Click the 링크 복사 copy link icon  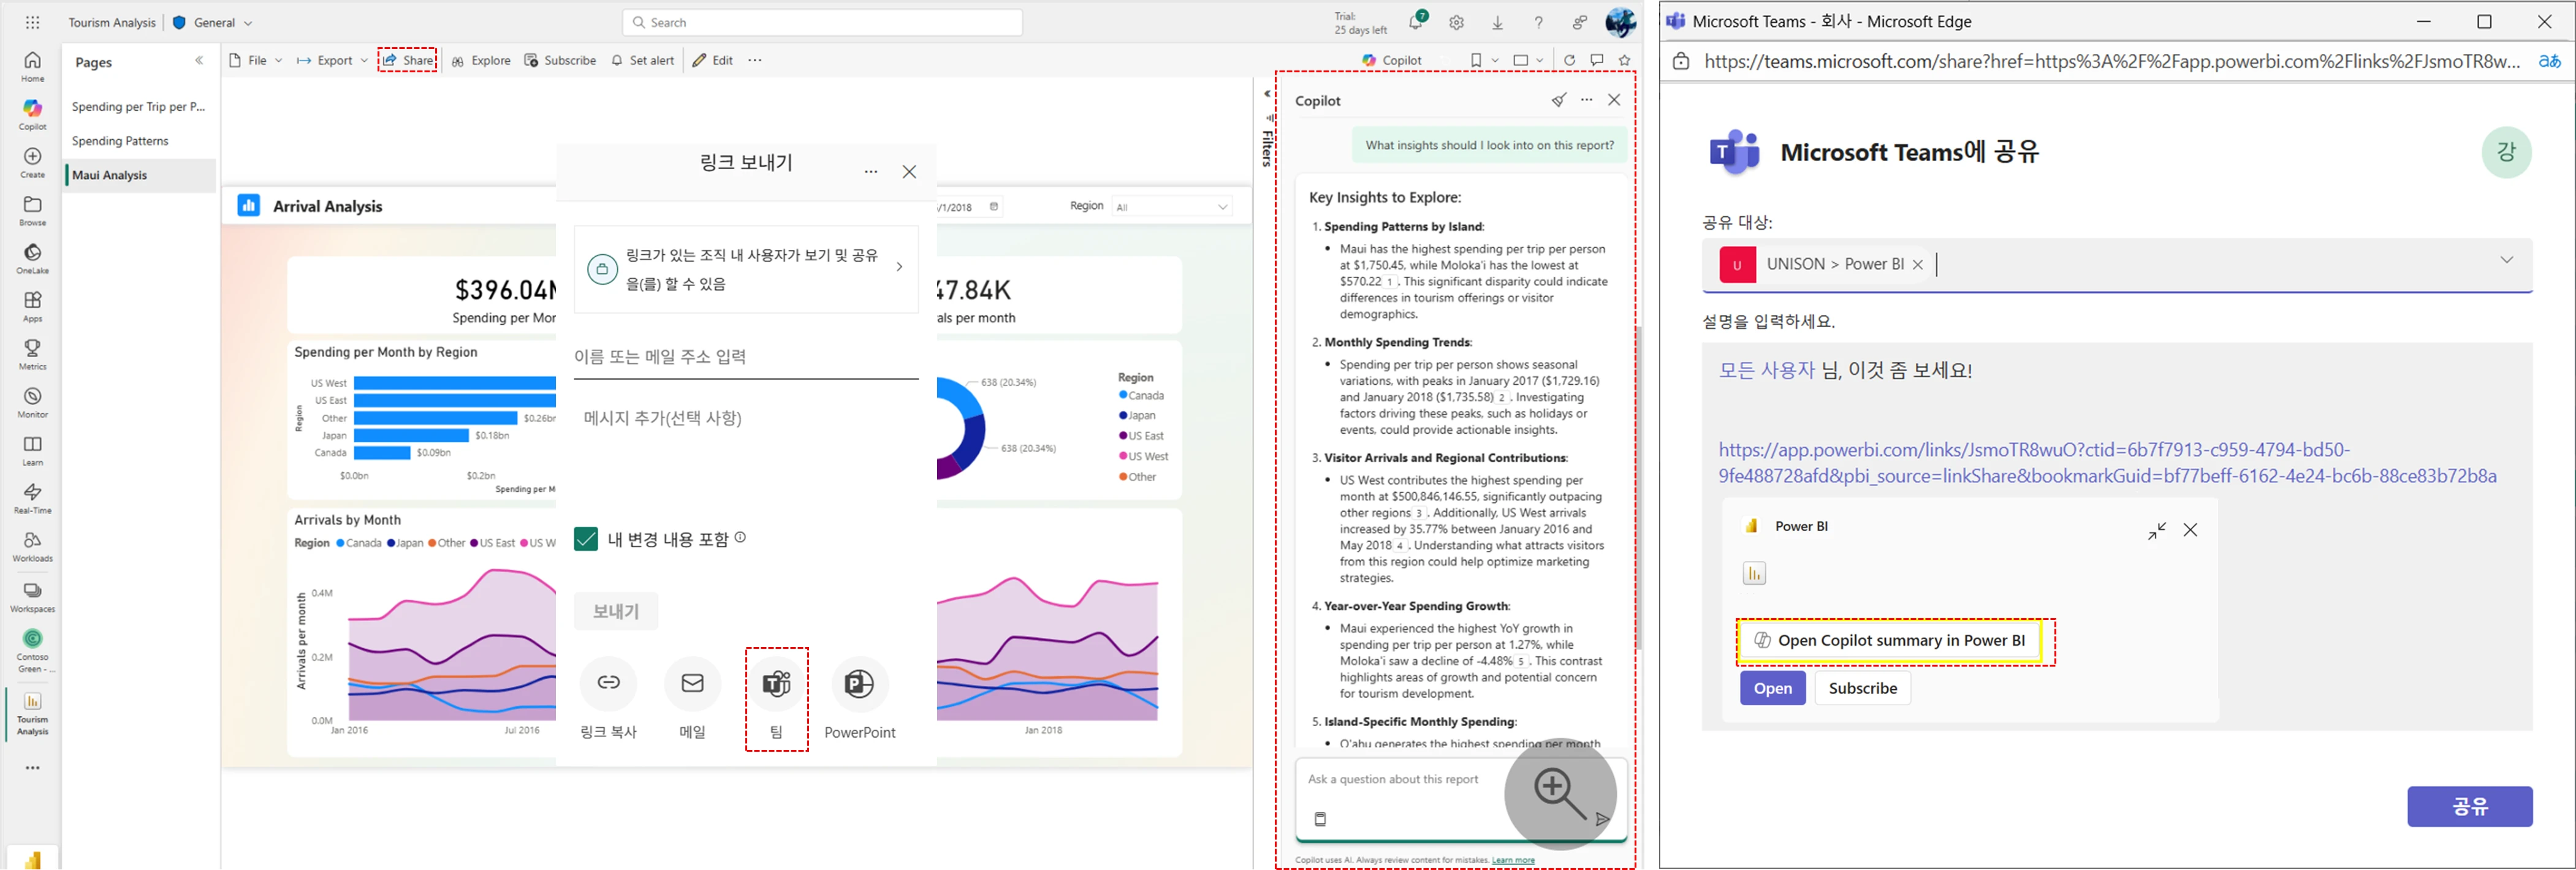pyautogui.click(x=608, y=684)
